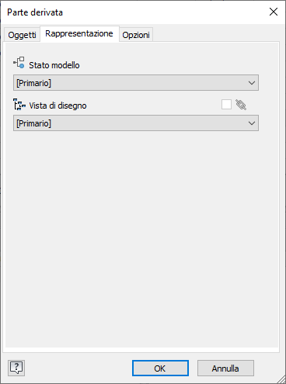Switch to the Opzioni tab

point(136,35)
